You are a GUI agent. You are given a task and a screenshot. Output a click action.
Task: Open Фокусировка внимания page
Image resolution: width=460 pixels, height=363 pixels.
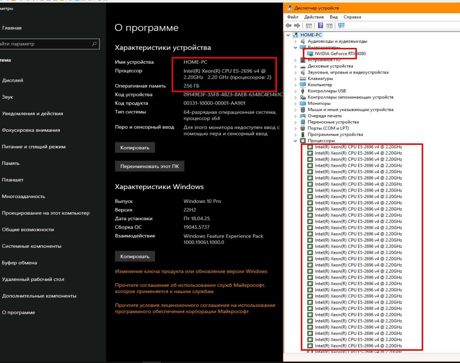coord(31,130)
